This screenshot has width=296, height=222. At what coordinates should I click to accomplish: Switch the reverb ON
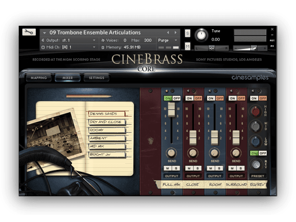[254, 153]
